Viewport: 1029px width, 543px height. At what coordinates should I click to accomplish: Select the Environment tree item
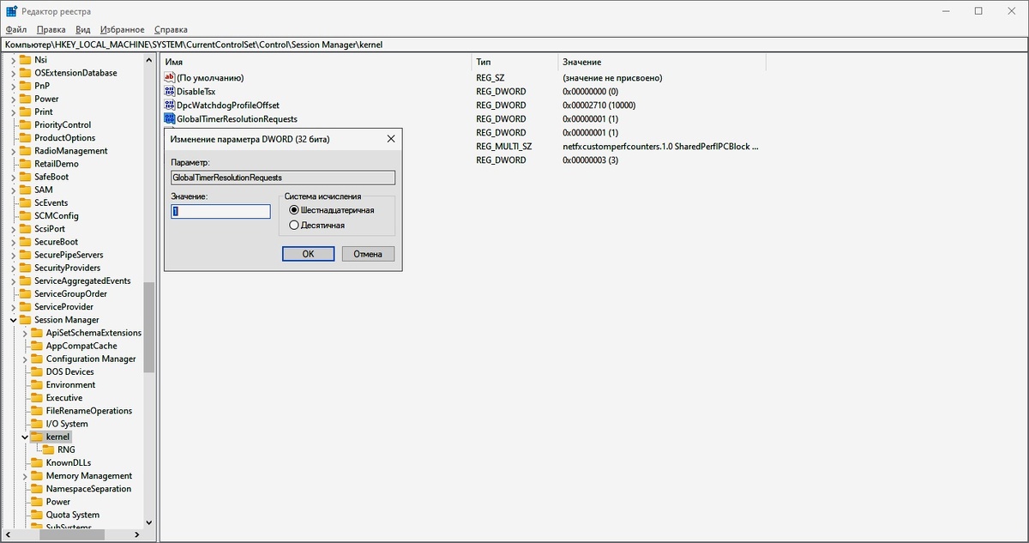click(71, 384)
